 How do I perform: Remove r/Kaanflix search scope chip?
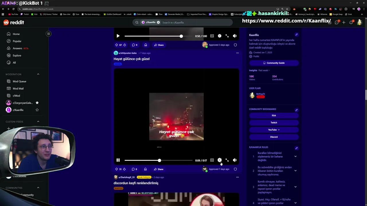[158, 22]
